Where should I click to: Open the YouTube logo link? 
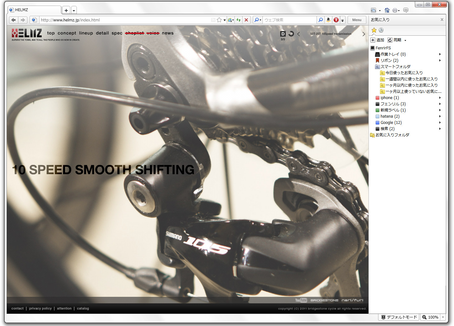(x=301, y=300)
